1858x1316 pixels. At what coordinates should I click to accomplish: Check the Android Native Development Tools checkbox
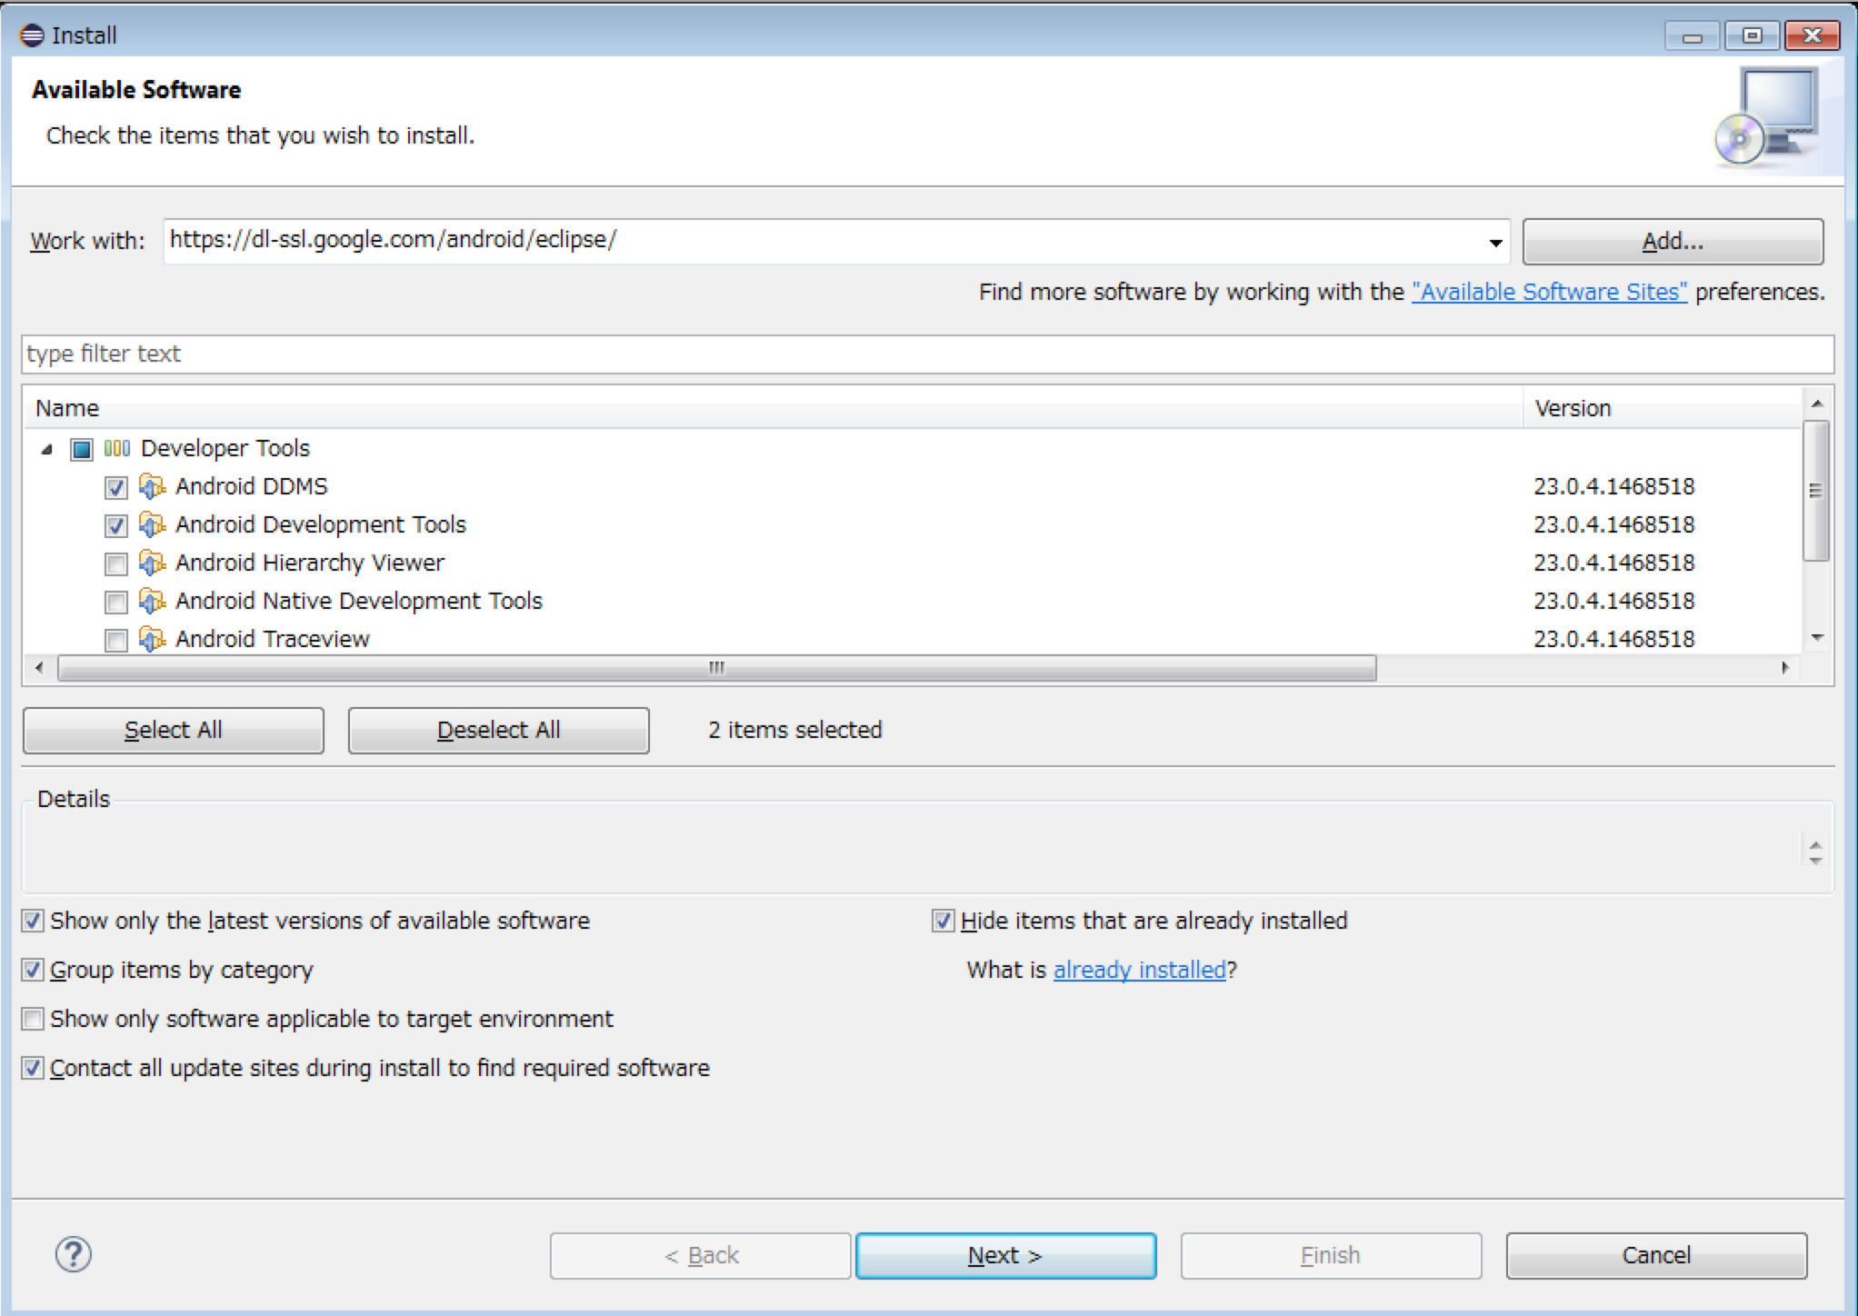pyautogui.click(x=115, y=602)
